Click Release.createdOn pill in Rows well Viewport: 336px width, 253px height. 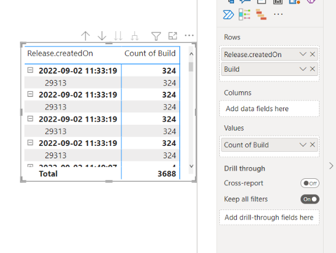tap(269, 54)
